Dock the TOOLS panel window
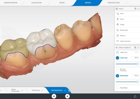The width and height of the screenshot is (140, 99). point(135,9)
